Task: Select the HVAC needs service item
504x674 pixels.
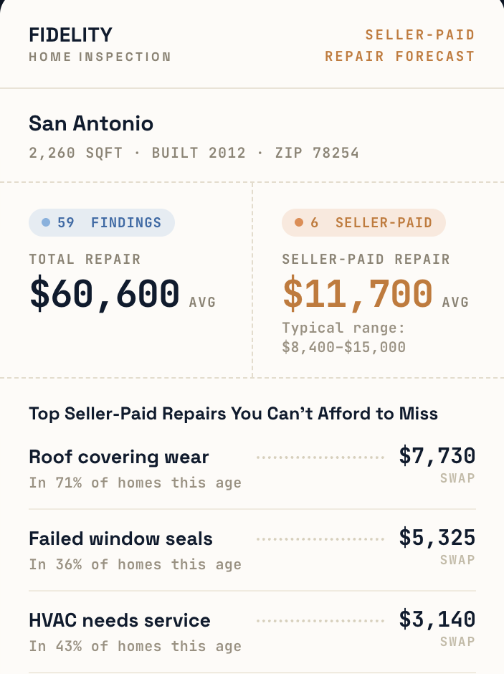Action: point(252,632)
